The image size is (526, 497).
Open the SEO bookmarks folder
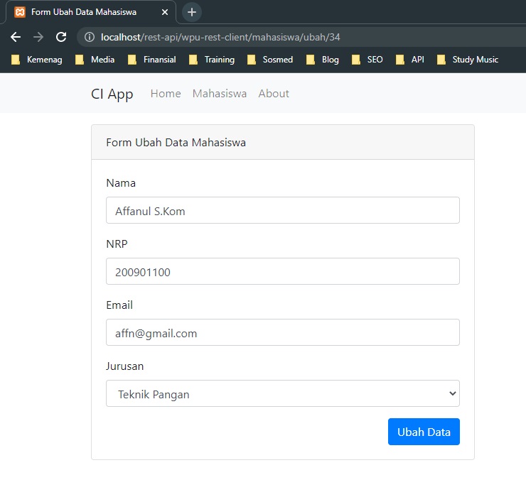(x=367, y=60)
